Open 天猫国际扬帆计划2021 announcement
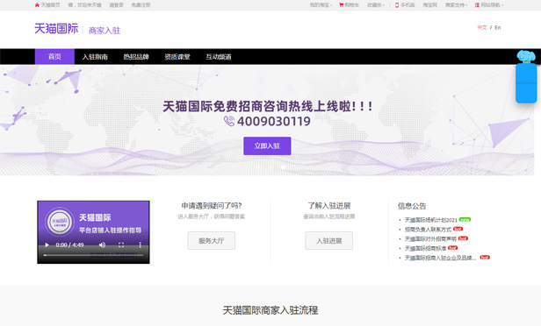Screen dimensions: 541x326 (x=430, y=220)
